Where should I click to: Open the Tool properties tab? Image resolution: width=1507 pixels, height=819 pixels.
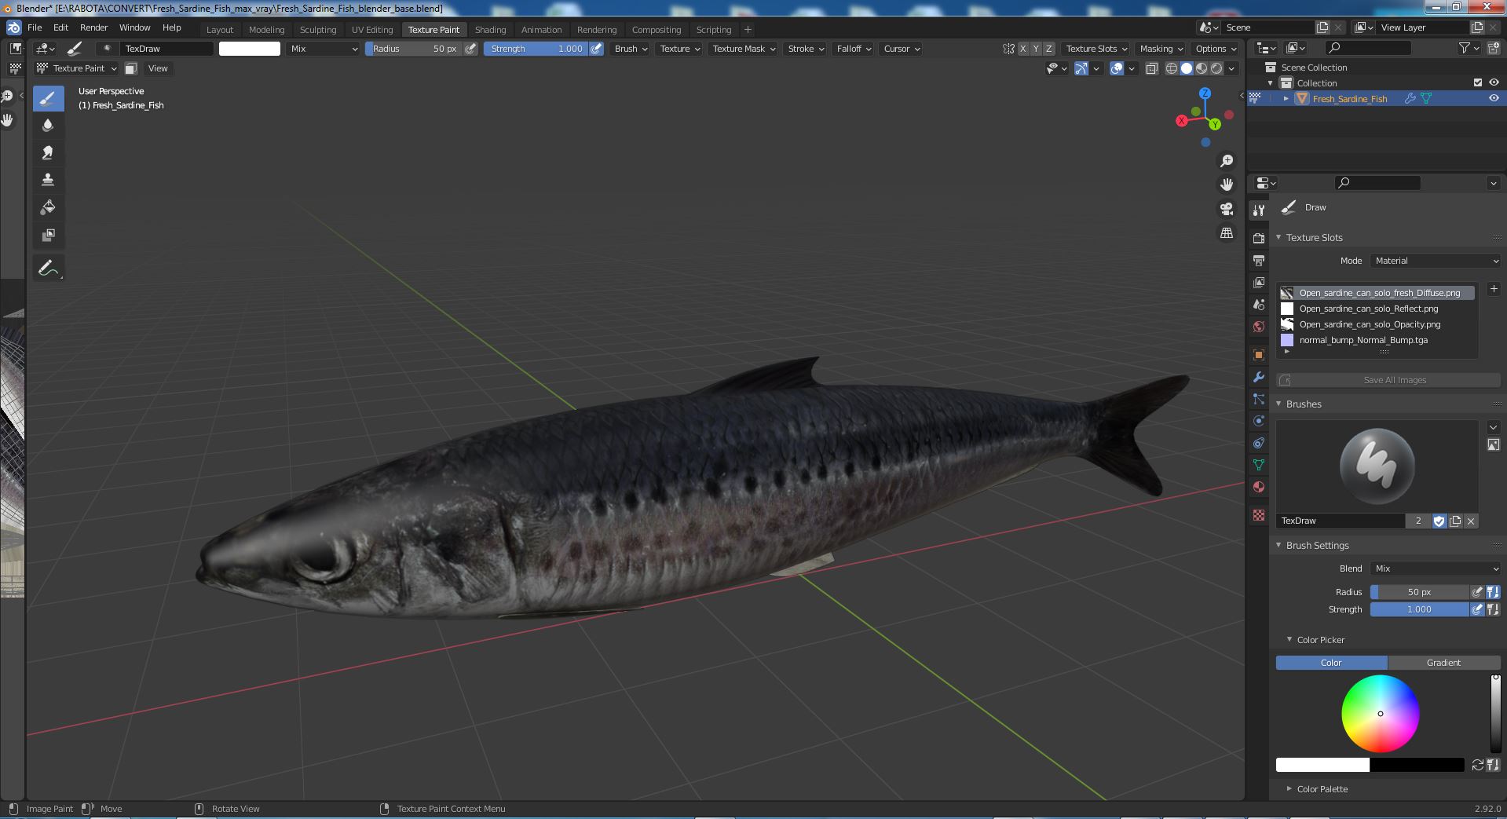[x=1259, y=210]
